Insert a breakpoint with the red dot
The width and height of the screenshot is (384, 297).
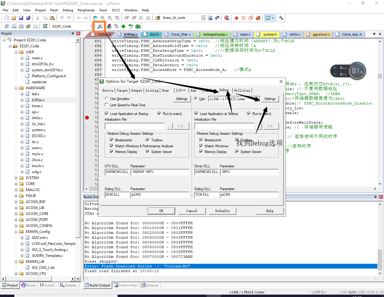click(x=236, y=18)
